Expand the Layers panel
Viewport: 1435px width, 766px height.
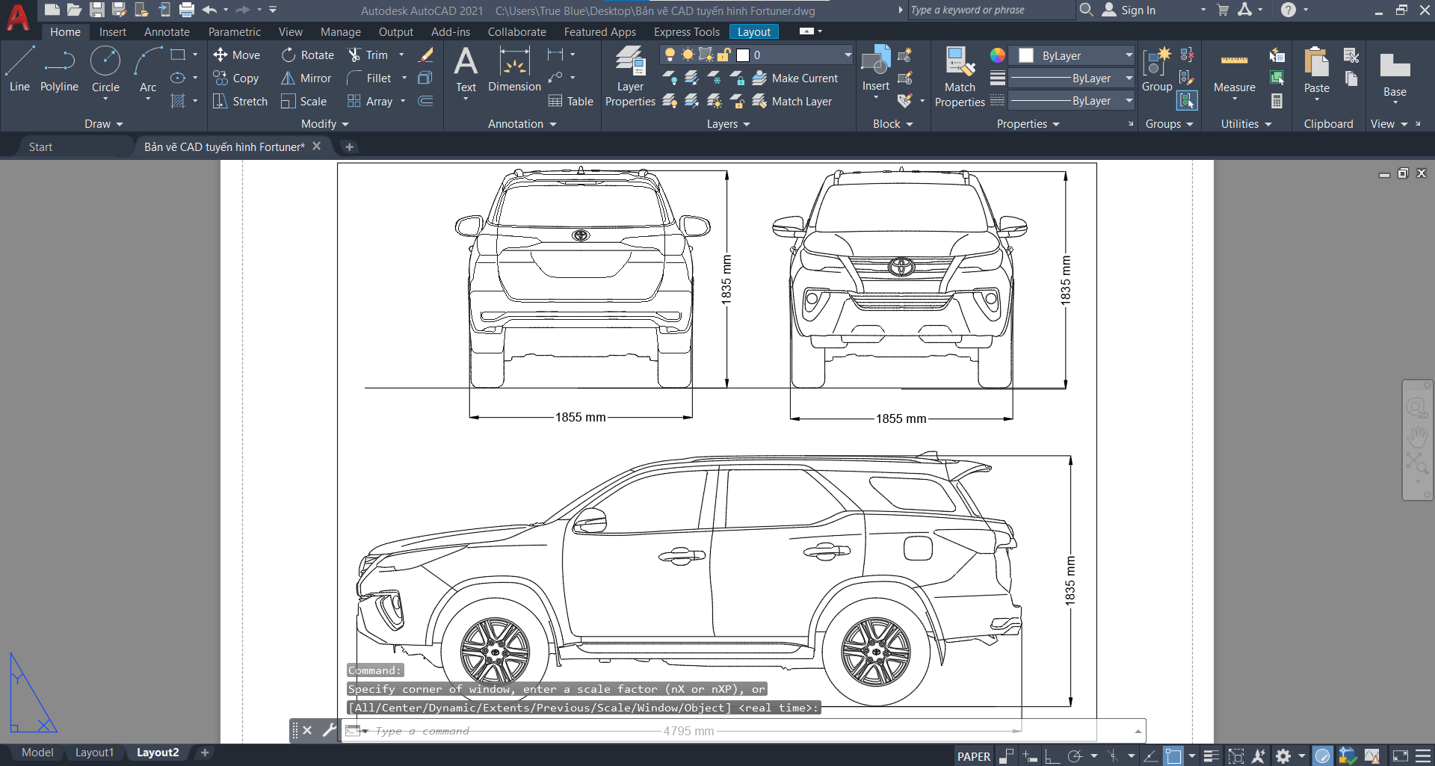[729, 124]
